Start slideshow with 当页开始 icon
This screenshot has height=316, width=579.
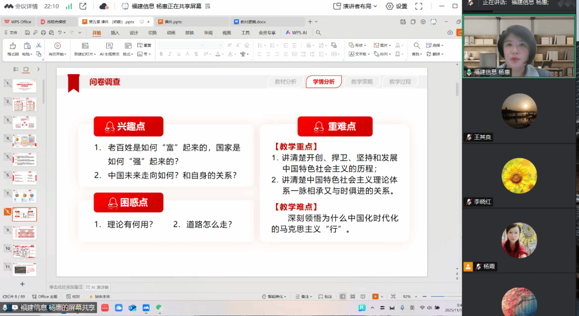(x=57, y=50)
